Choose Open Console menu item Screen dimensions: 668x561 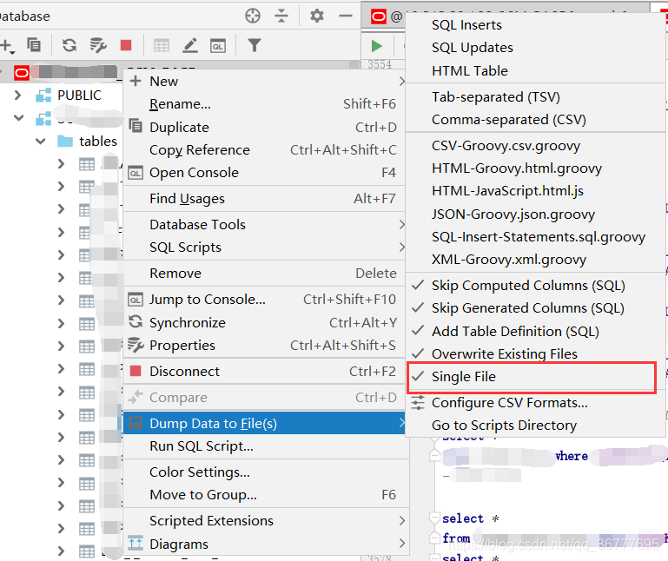(x=266, y=173)
